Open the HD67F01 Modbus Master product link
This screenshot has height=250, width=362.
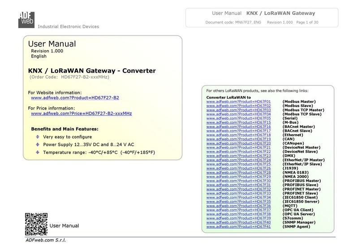point(238,102)
